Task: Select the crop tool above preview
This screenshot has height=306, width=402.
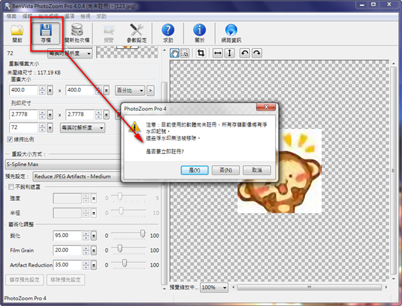Action: [x=201, y=53]
